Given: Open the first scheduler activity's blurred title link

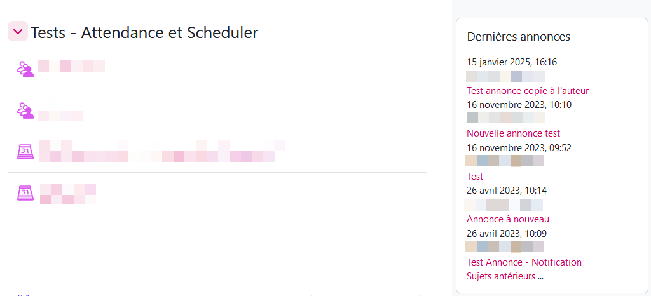Looking at the screenshot, I should [159, 152].
